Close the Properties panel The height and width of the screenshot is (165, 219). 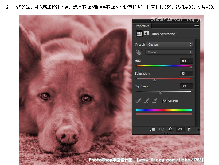click(197, 21)
